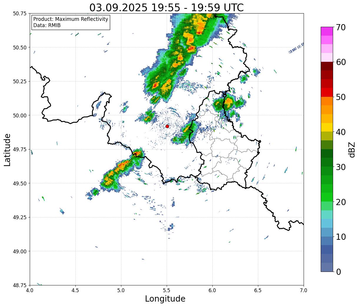The image size is (359, 306).
Task: Click longitude tick label 4.5
Action: [75, 290]
